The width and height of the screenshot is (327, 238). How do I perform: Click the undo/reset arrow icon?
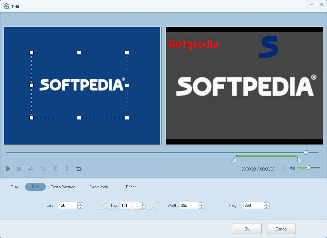[x=79, y=169]
